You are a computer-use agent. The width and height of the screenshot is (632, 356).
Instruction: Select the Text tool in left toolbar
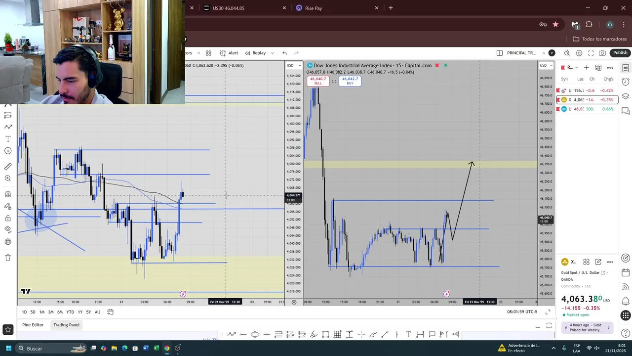pyautogui.click(x=8, y=139)
